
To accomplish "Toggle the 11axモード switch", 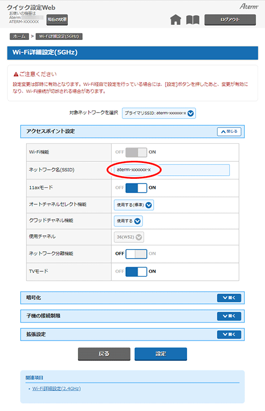I will coord(136,188).
